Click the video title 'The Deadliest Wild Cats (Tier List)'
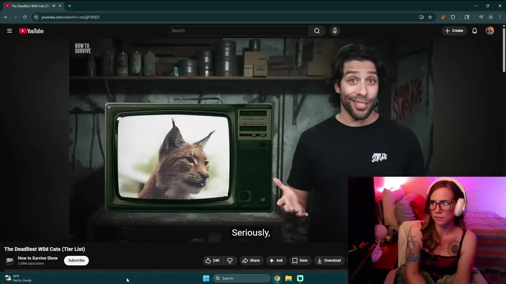The height and width of the screenshot is (284, 506). pyautogui.click(x=45, y=249)
